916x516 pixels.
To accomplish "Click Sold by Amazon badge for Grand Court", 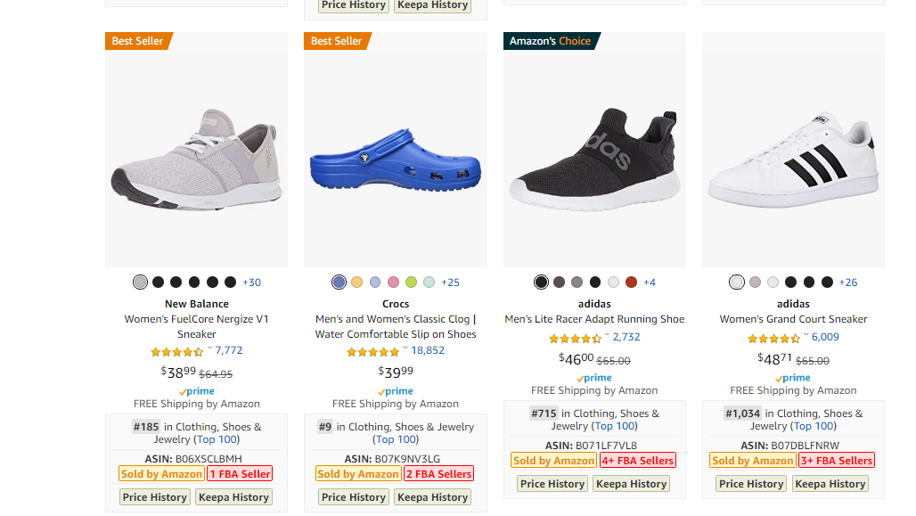I will (752, 461).
